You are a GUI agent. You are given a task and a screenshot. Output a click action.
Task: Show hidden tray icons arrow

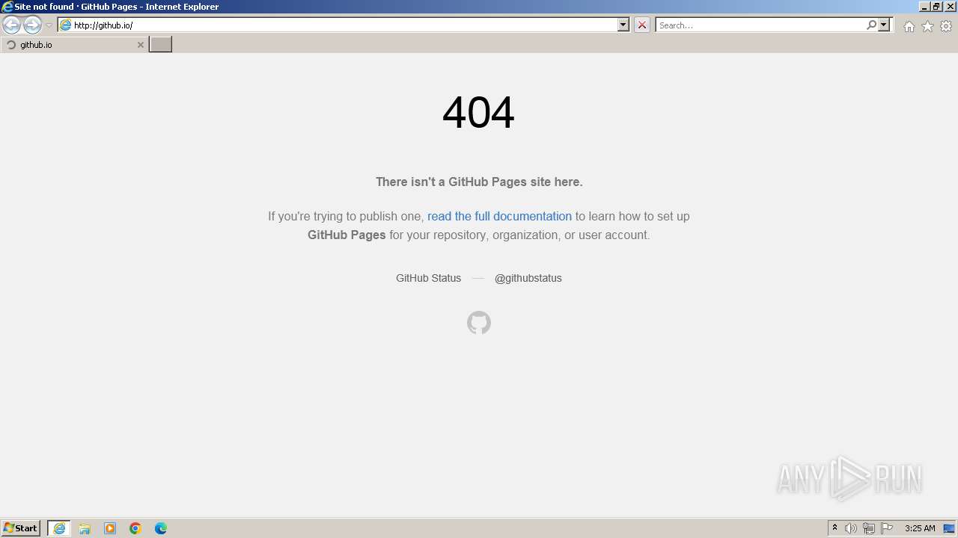835,528
